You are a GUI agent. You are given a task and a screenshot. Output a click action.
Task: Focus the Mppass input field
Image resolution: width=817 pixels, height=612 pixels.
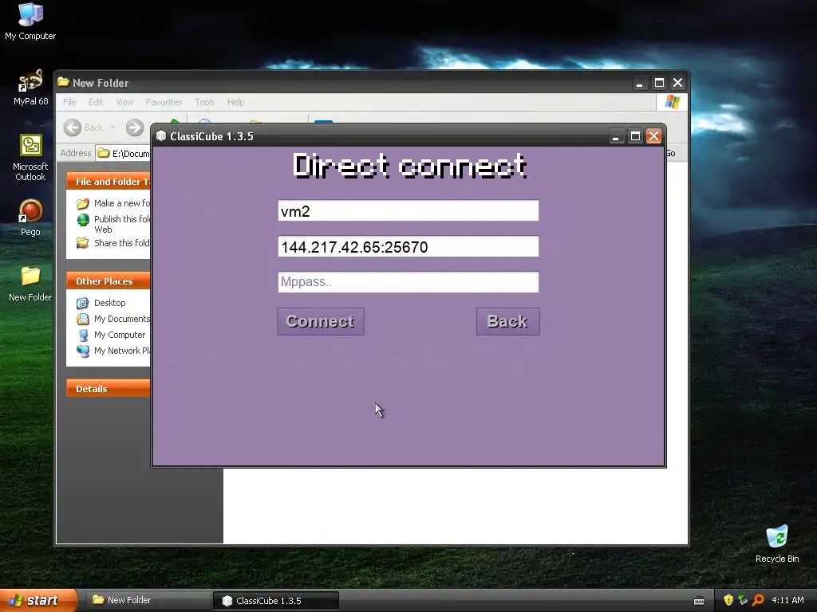pos(408,282)
